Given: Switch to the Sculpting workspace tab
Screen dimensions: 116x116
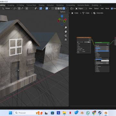Looking at the screenshot, I should tap(11, 5).
